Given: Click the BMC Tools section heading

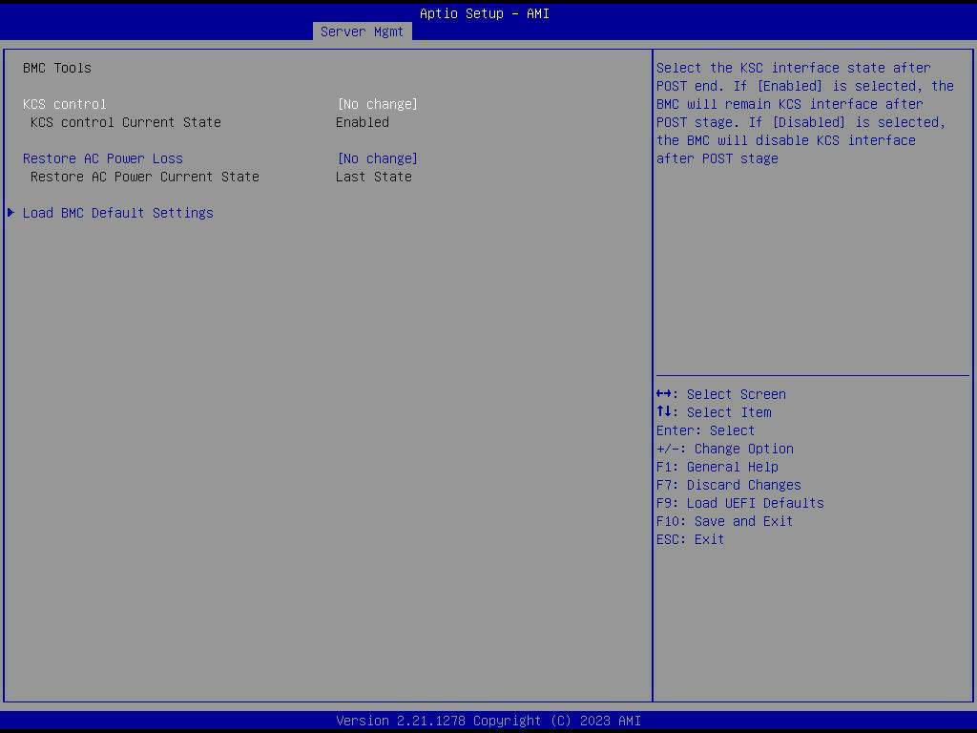Looking at the screenshot, I should coord(57,68).
